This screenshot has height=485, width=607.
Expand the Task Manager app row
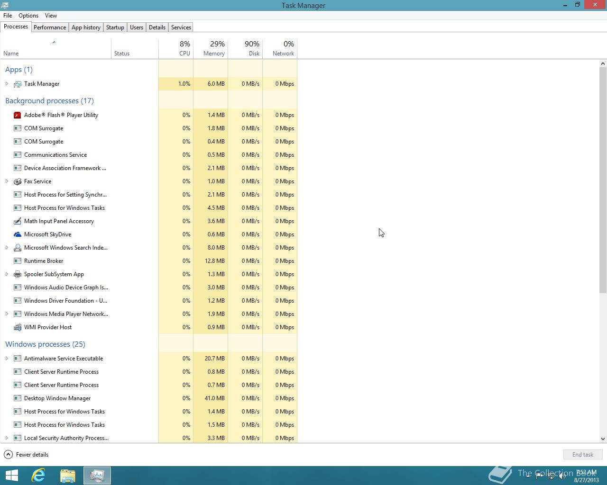(7, 84)
